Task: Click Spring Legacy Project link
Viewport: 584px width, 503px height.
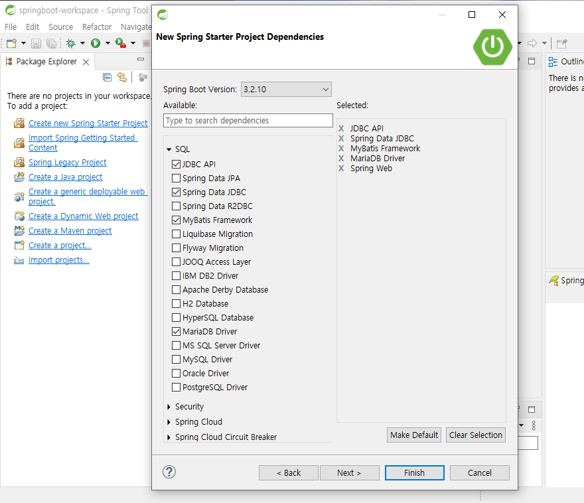Action: click(x=68, y=163)
